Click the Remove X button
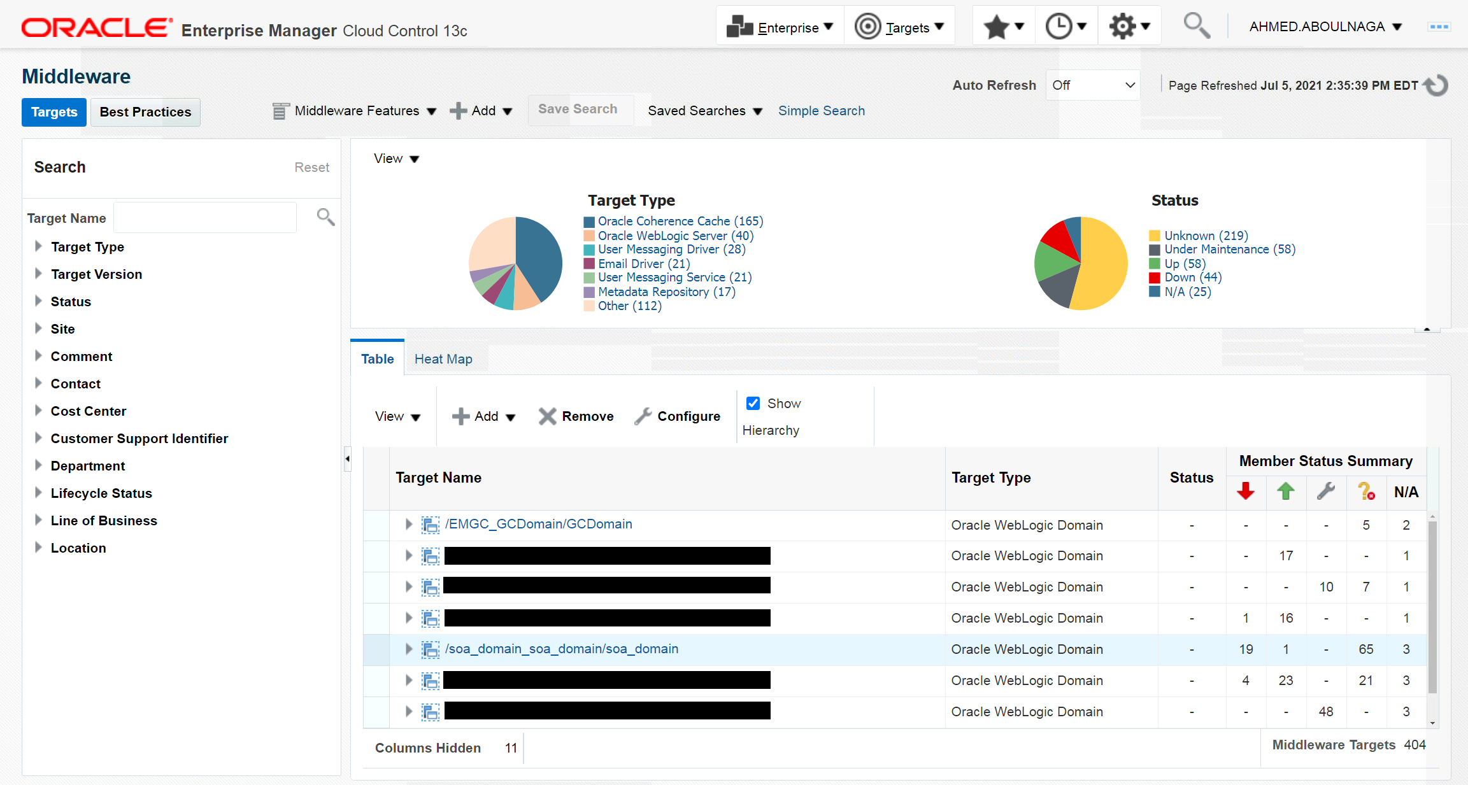 pos(576,416)
